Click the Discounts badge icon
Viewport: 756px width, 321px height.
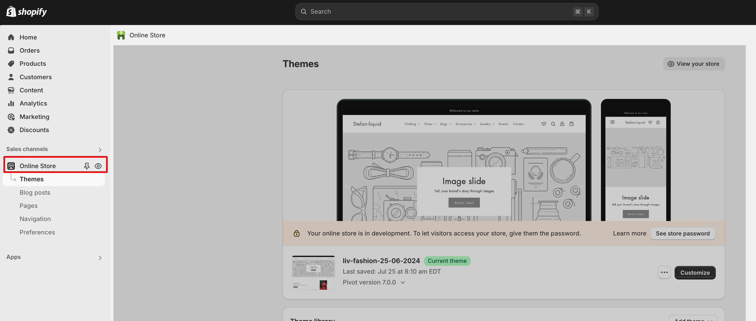[11, 130]
